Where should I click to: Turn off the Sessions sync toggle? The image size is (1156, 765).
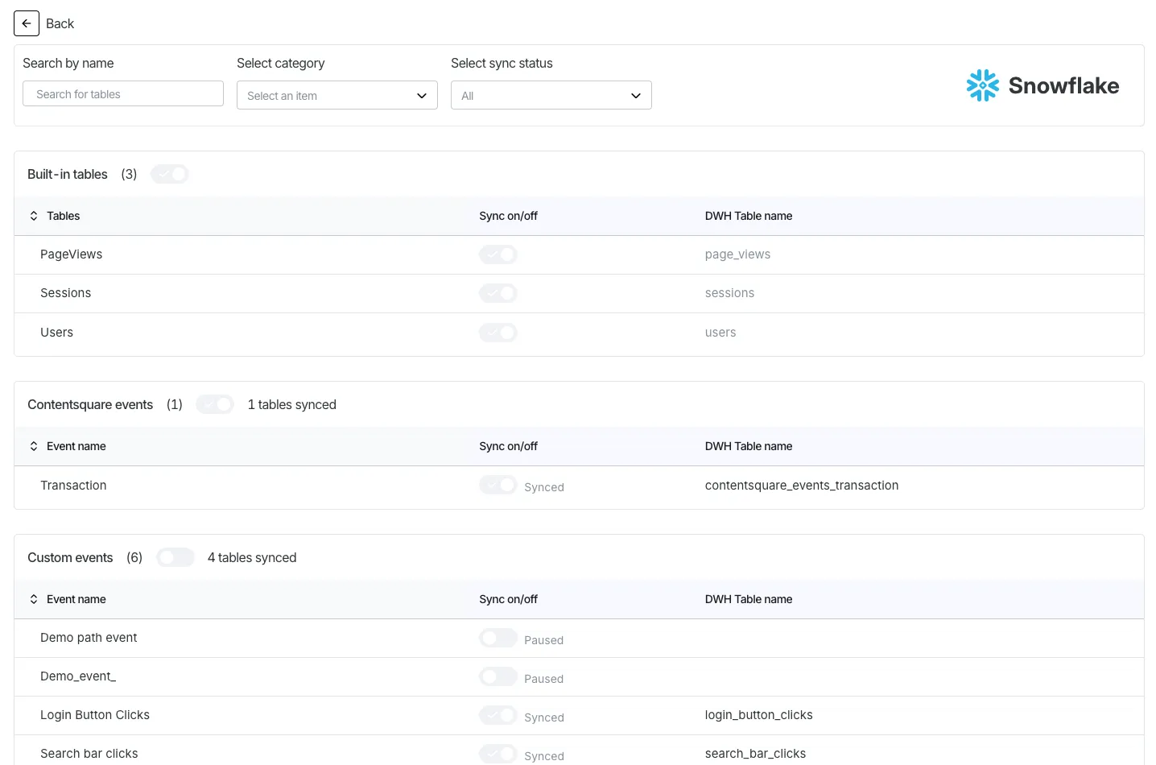pyautogui.click(x=497, y=293)
